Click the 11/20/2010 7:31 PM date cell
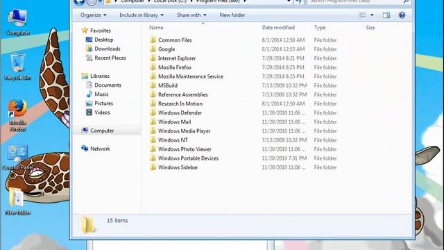The image size is (444, 250). (x=284, y=158)
